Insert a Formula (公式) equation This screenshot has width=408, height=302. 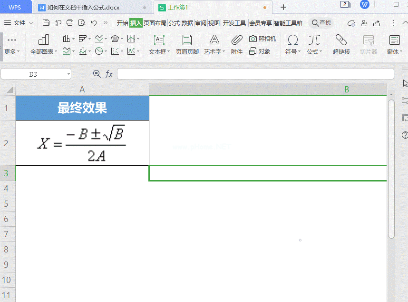[314, 45]
